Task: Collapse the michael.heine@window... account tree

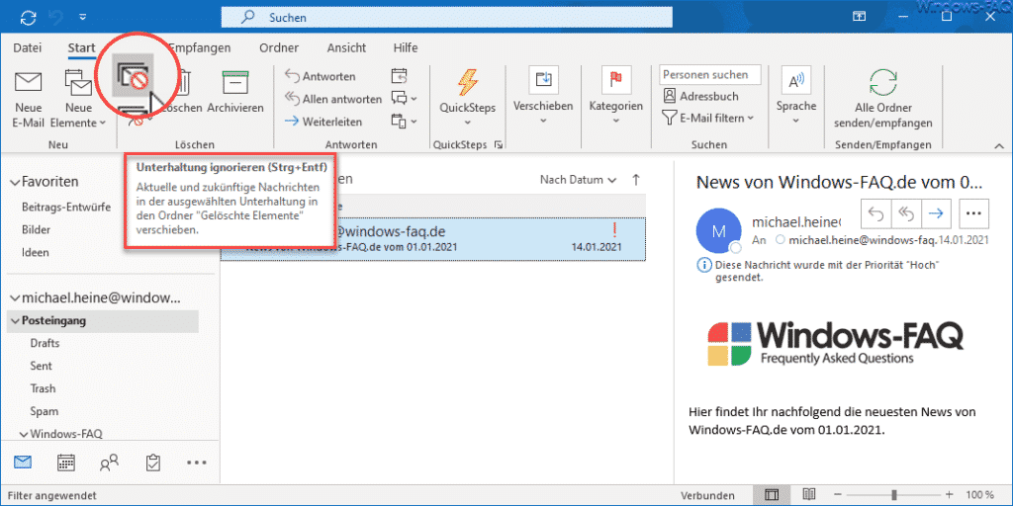Action: pos(14,298)
